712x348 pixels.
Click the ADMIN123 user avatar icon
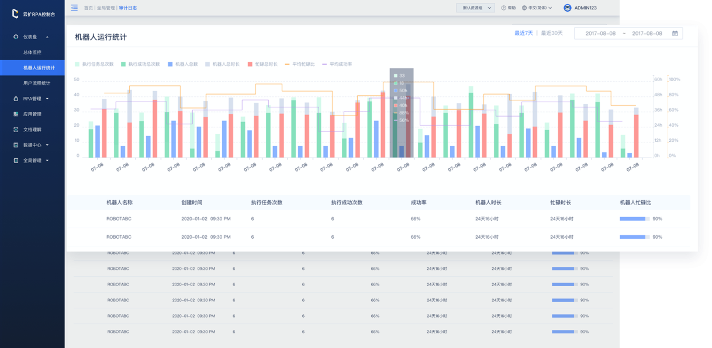click(x=567, y=8)
